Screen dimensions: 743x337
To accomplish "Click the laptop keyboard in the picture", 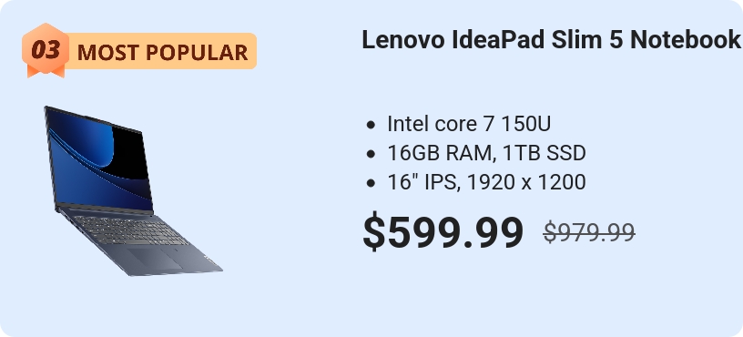I will click(x=130, y=230).
